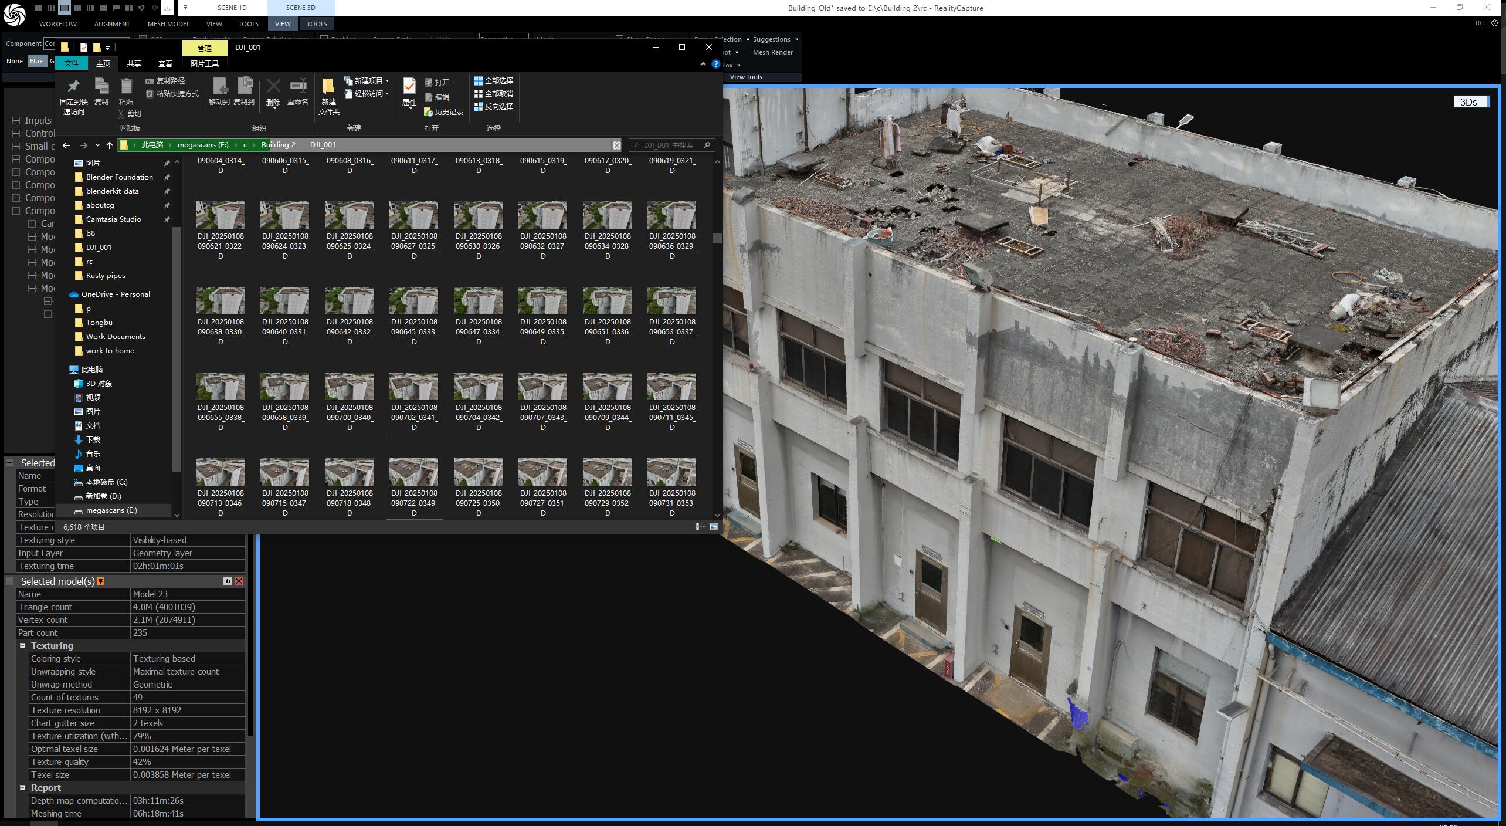Collapse the Texturing property section
Viewport: 1506px width, 826px height.
[23, 645]
